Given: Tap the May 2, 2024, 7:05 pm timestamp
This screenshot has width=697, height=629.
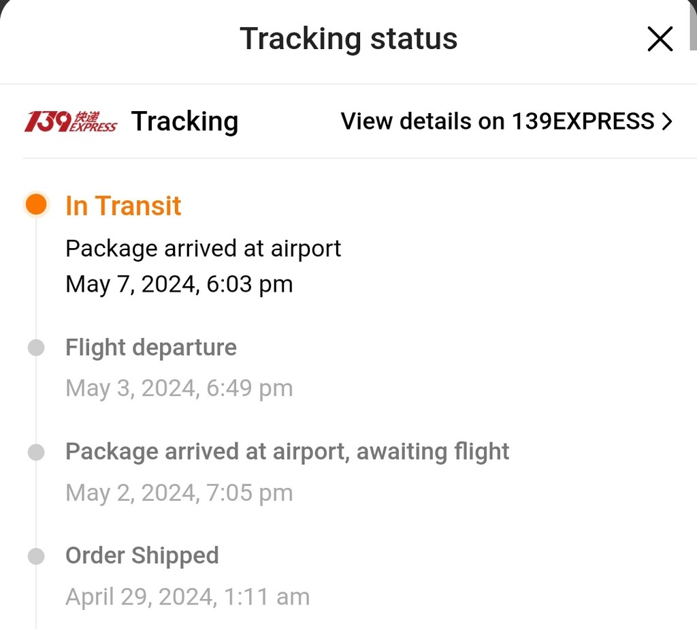Looking at the screenshot, I should tap(179, 492).
